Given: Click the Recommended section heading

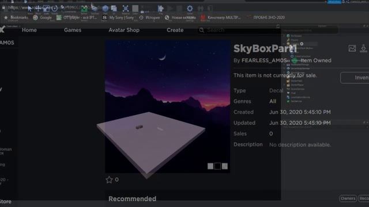Looking at the screenshot, I should pos(132,199).
